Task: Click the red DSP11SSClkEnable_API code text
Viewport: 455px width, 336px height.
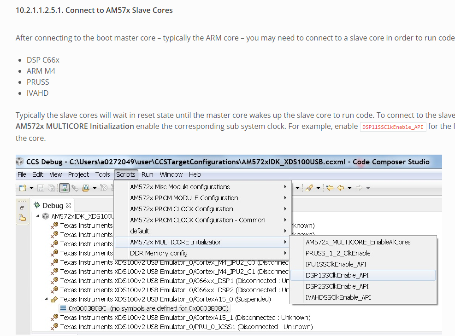Action: coord(393,127)
